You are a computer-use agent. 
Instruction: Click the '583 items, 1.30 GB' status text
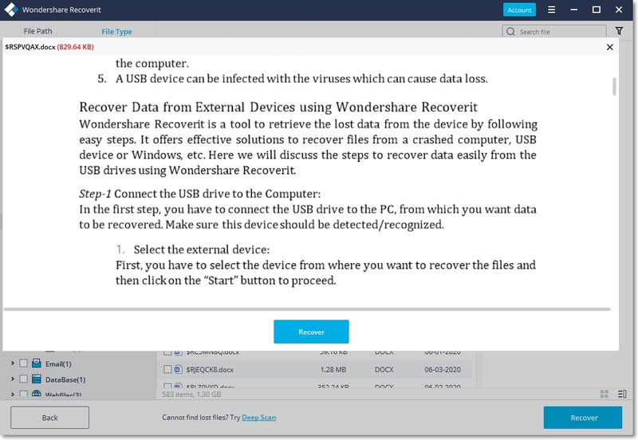(x=191, y=394)
